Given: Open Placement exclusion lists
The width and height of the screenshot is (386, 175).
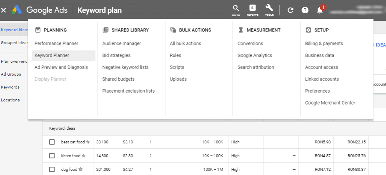Looking at the screenshot, I should pyautogui.click(x=128, y=91).
